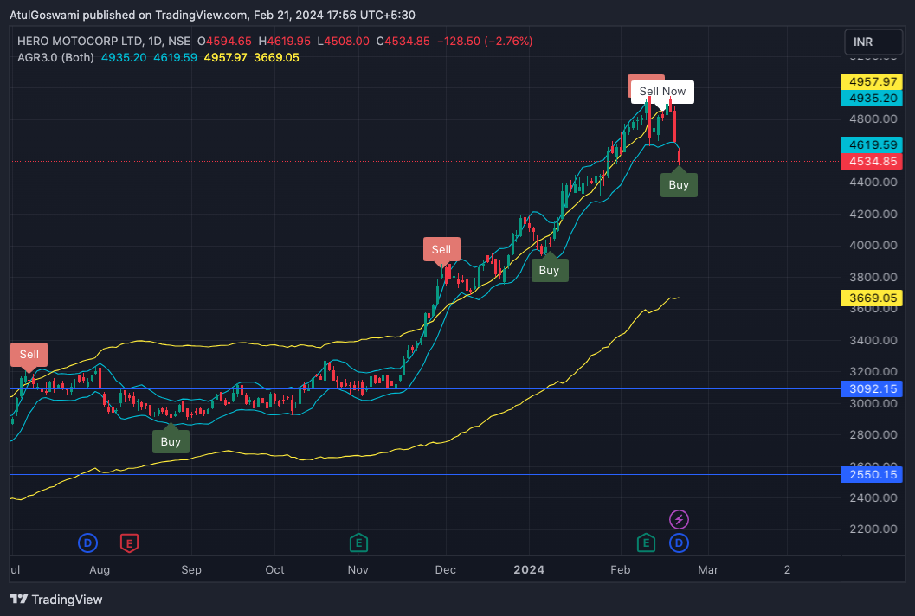The height and width of the screenshot is (616, 915).
Task: Click the blue 3092.15 price line label
Action: tap(872, 388)
